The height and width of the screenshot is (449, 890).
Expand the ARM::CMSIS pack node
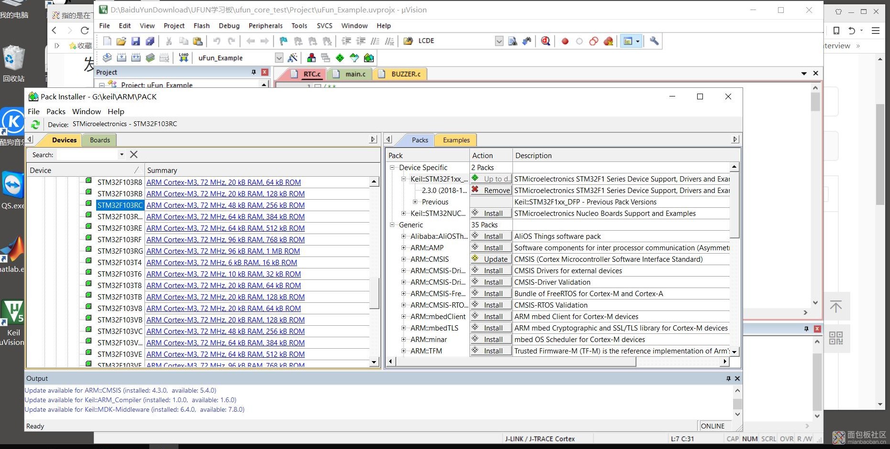pyautogui.click(x=404, y=259)
